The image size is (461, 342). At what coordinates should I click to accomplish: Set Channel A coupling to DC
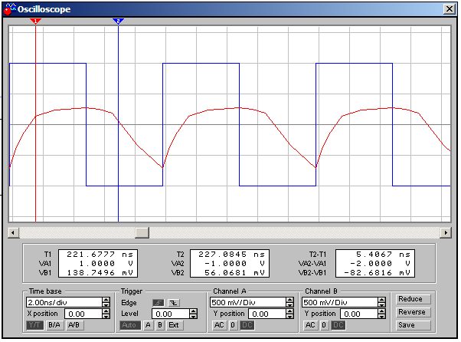[x=247, y=325]
